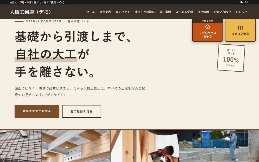259x162 pixels.
Task: Open the wooden beam bracket photo
Action: pyautogui.click(x=76, y=146)
